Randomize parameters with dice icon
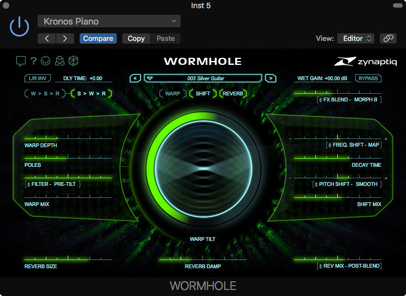The image size is (406, 296). tap(73, 61)
